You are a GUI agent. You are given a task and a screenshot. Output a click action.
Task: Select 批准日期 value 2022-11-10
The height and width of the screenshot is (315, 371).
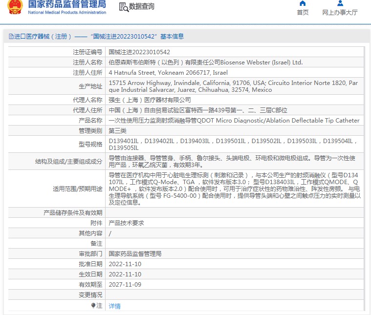pyautogui.click(x=125, y=264)
